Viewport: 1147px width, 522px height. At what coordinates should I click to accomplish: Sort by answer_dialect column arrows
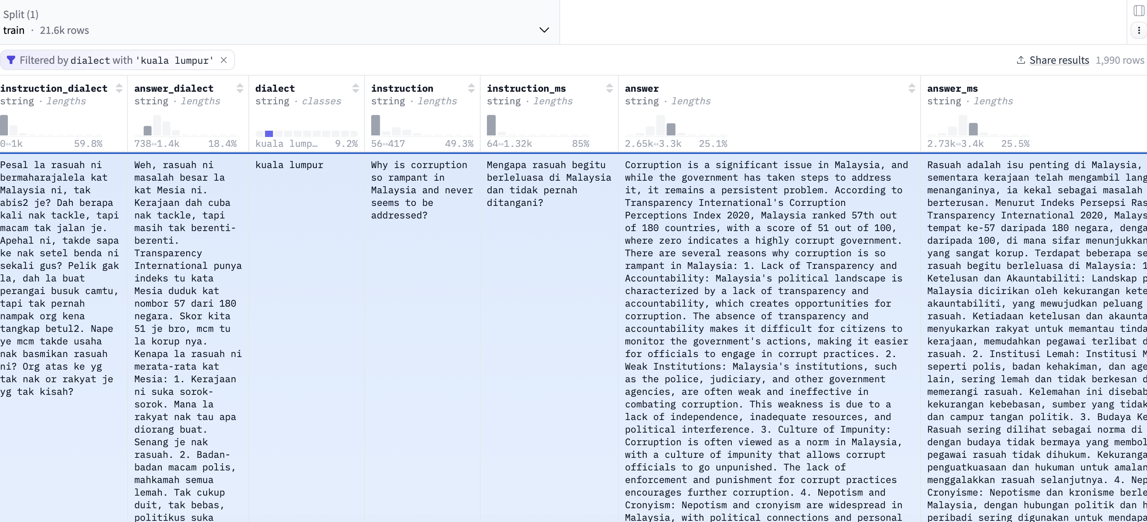[x=240, y=88]
